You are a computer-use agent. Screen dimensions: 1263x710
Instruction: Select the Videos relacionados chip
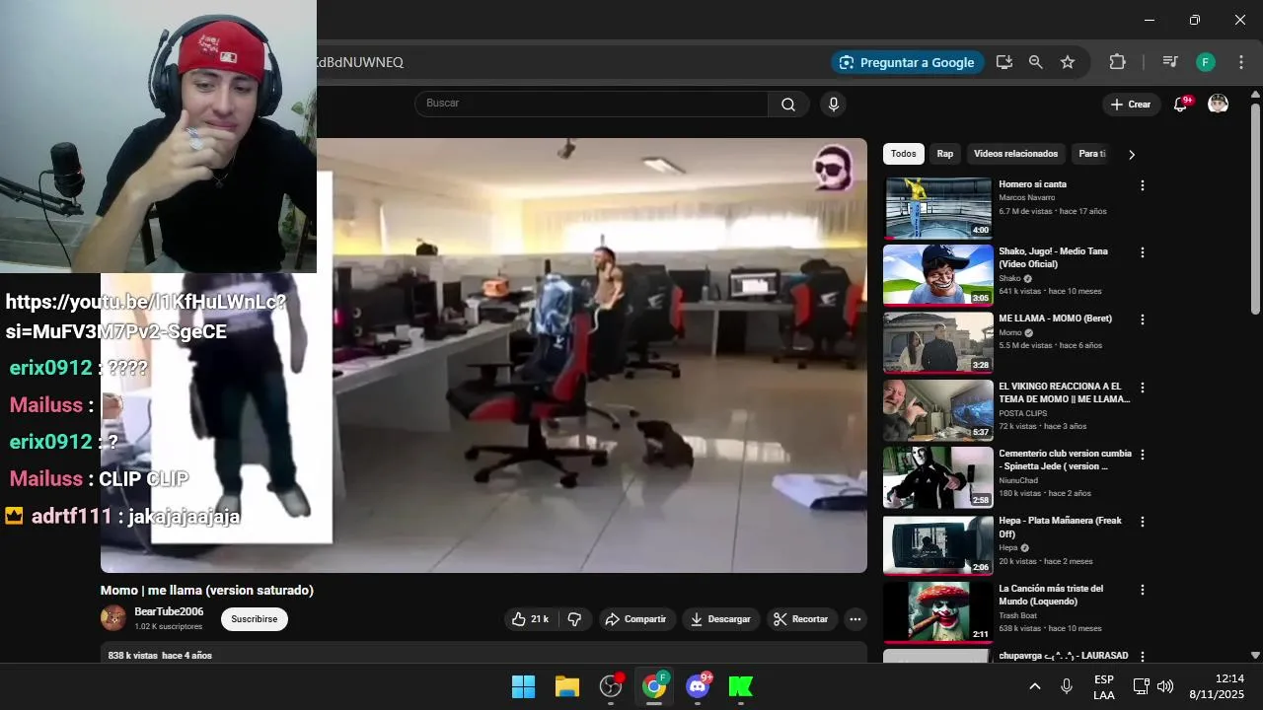click(1015, 154)
